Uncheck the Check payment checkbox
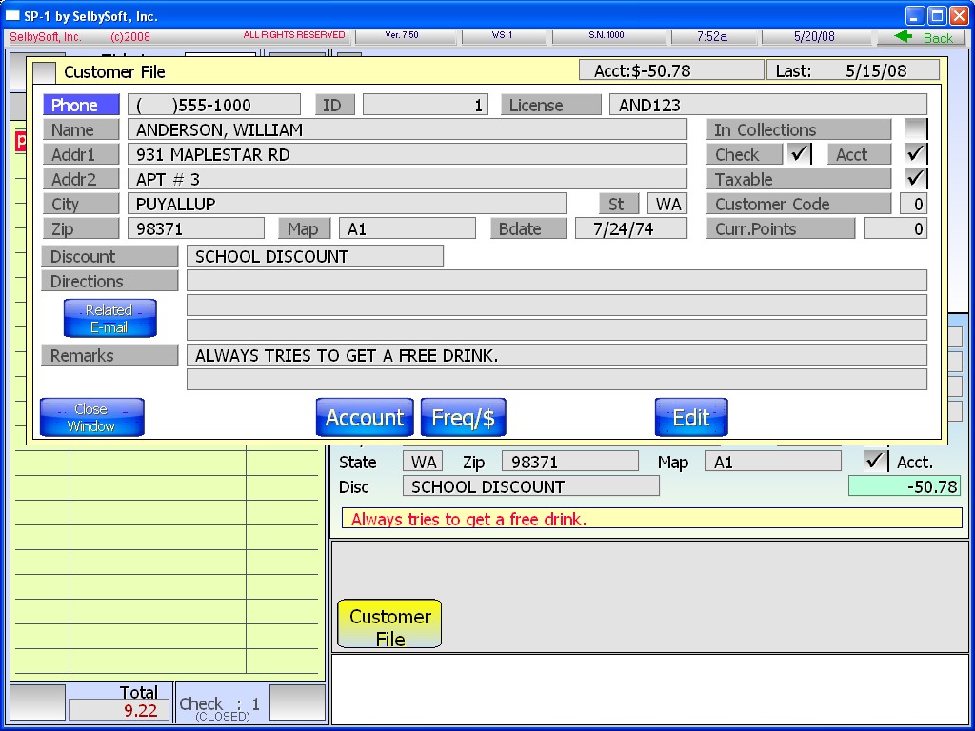 click(799, 154)
